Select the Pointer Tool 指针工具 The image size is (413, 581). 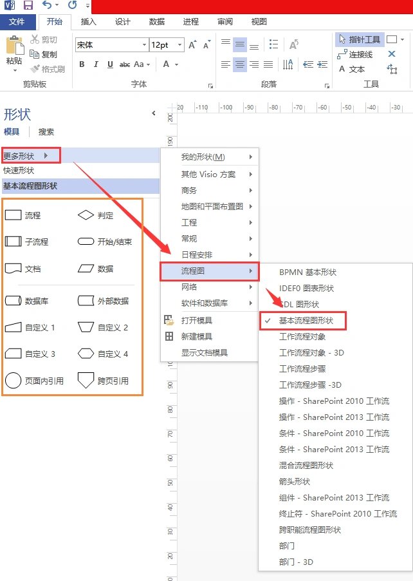coord(360,40)
